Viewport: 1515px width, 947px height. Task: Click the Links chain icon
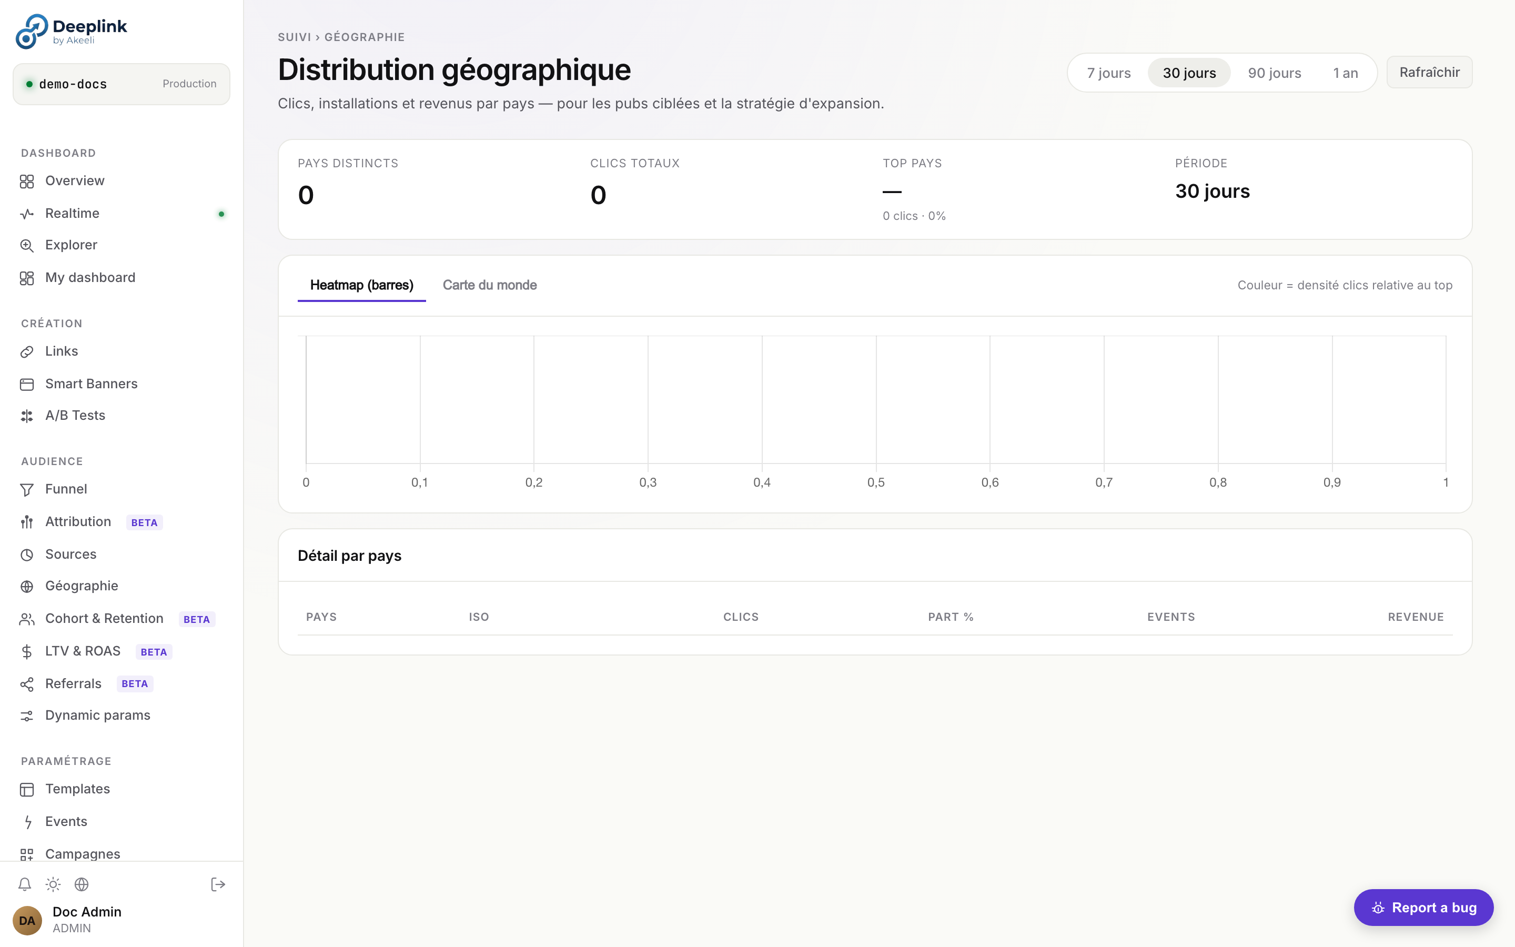pos(26,352)
